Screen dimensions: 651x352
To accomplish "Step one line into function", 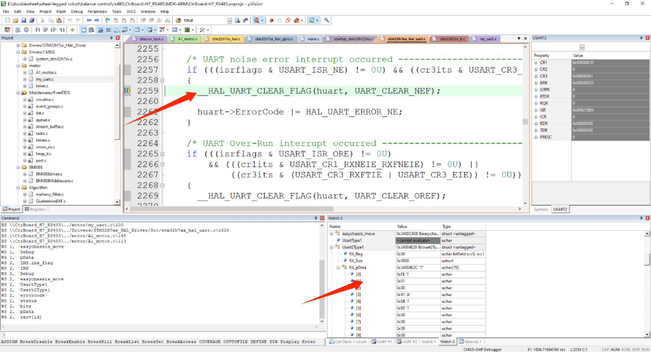I will [38, 30].
